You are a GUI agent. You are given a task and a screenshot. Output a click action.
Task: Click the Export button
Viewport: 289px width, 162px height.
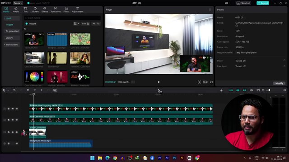(x=263, y=3)
